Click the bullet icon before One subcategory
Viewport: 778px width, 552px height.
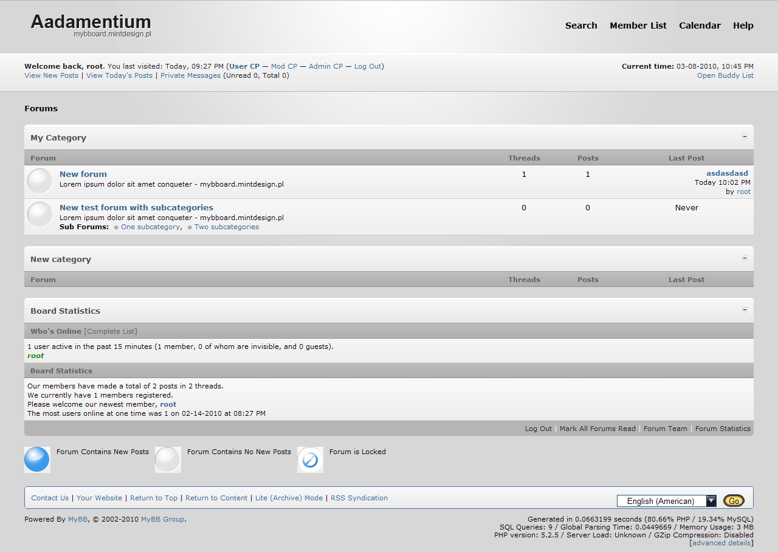116,227
